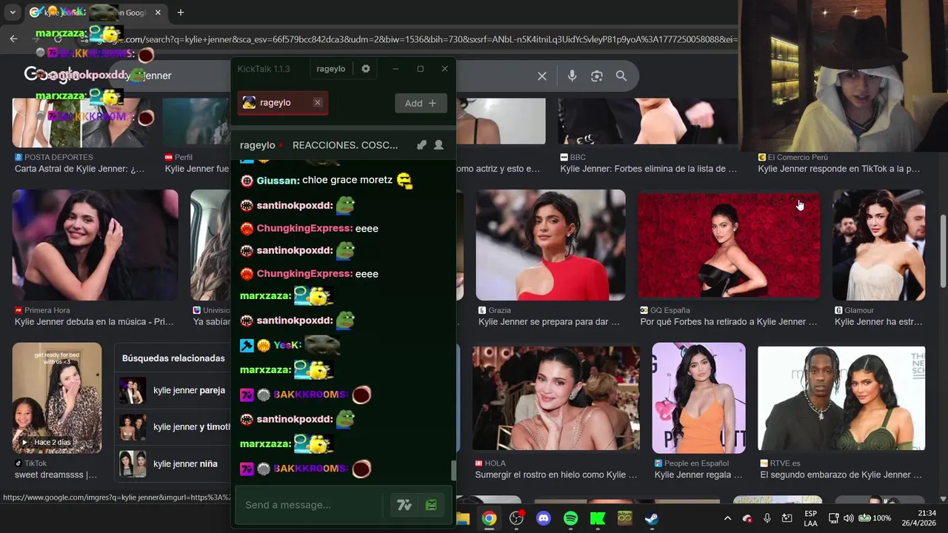The width and height of the screenshot is (948, 533).
Task: Click microphone icon in system tray
Action: point(767,518)
